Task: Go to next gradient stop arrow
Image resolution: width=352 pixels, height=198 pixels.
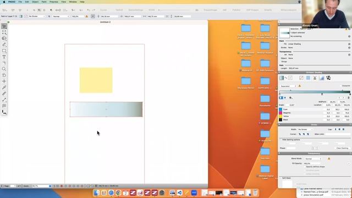Action: coord(343,98)
